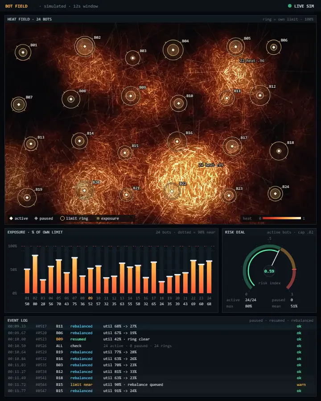Viewport: 321px width, 401px height.
Task: Click the B03 bot node
Action: [132, 58]
